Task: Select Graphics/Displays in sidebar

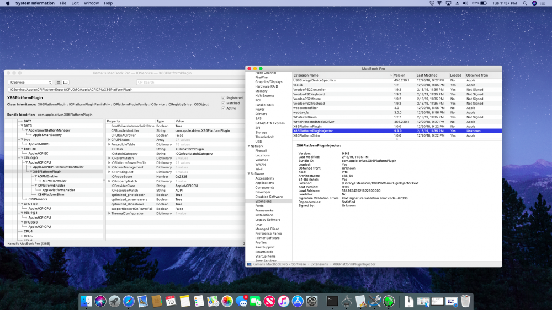Action: tap(269, 82)
